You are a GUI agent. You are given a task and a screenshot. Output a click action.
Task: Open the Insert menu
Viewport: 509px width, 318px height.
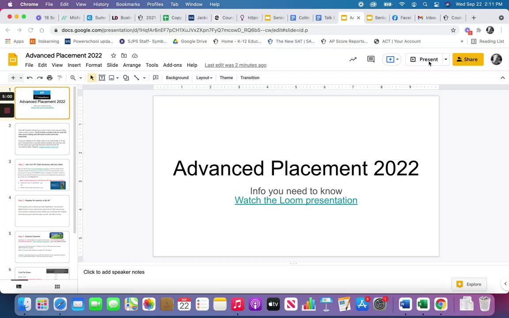[x=74, y=65]
